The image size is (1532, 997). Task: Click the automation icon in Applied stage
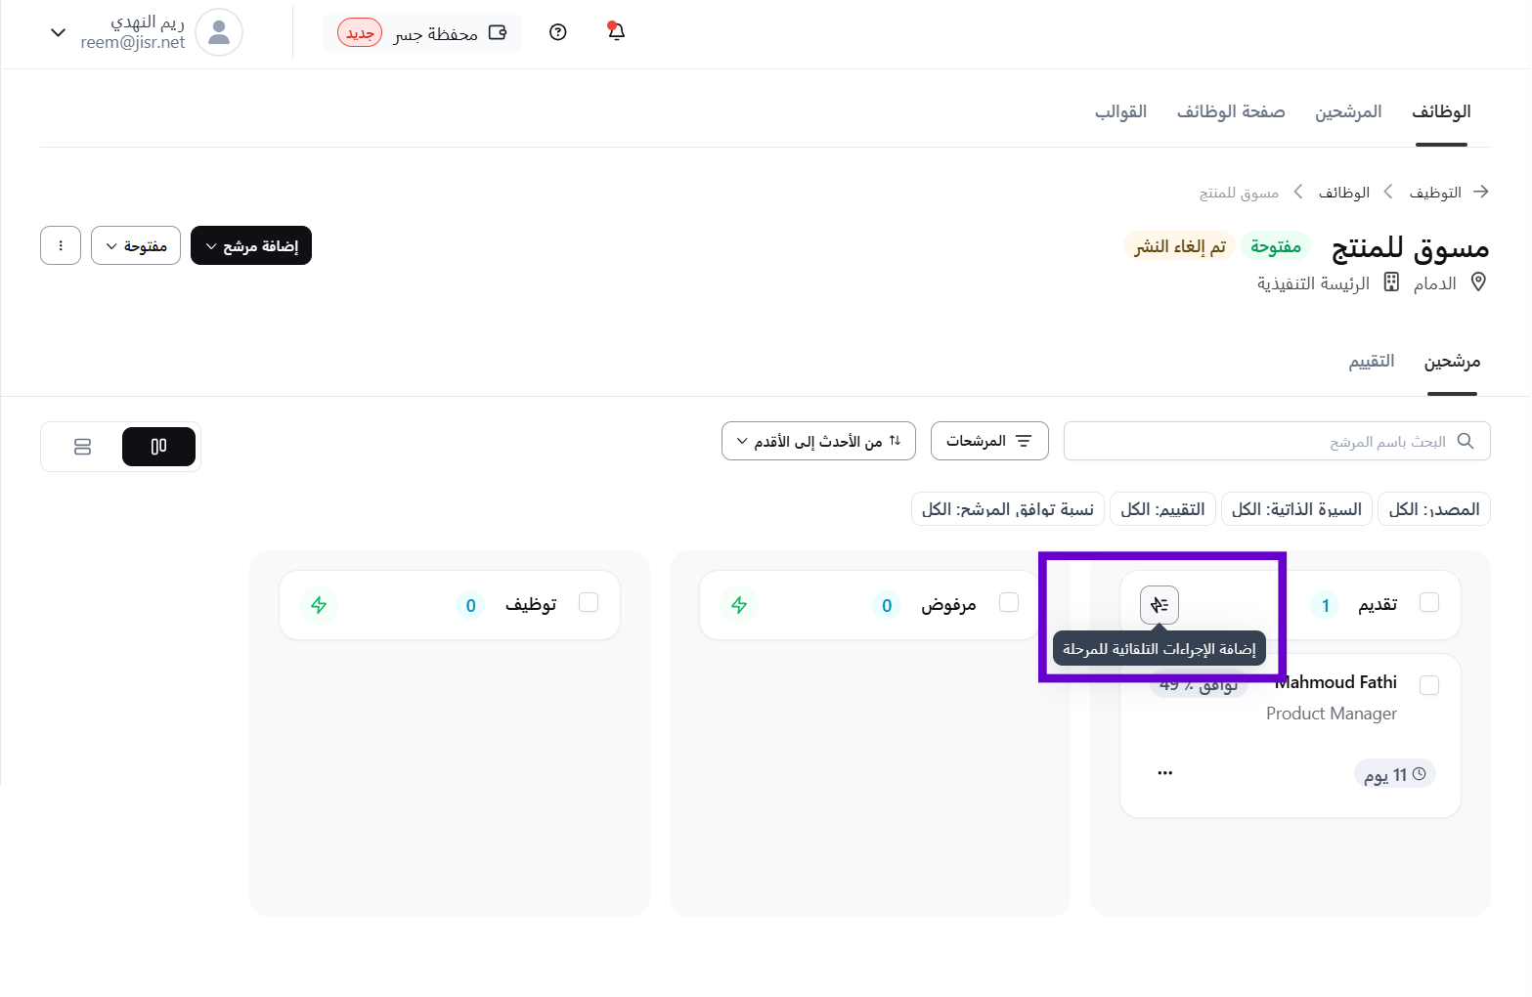click(1160, 605)
